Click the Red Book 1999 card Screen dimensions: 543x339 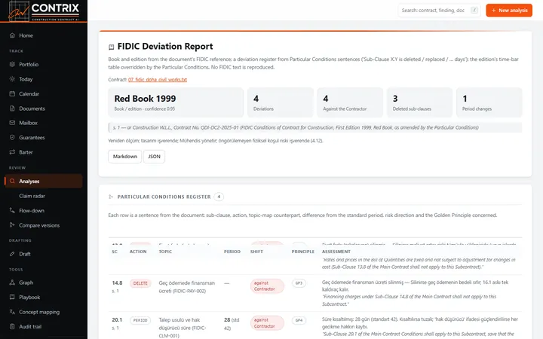(176, 102)
